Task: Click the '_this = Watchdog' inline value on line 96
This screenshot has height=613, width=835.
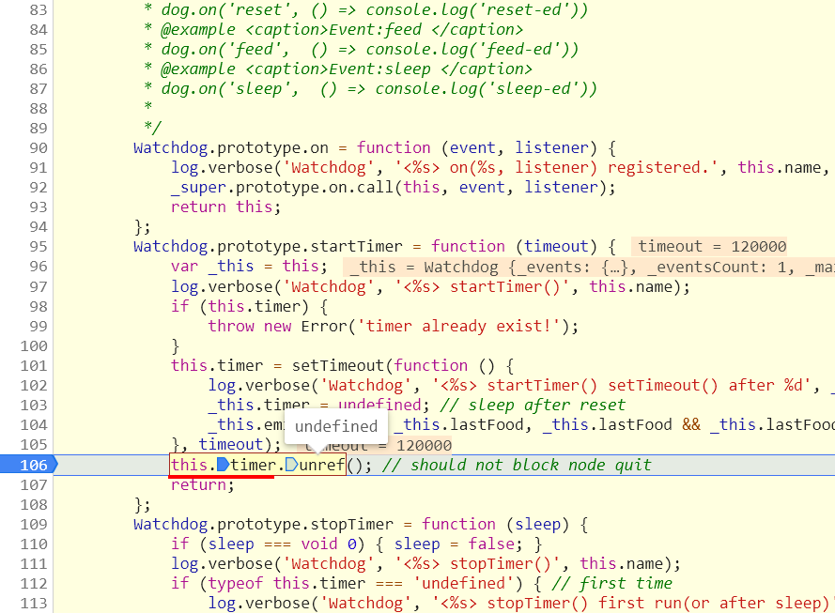Action: (x=589, y=268)
